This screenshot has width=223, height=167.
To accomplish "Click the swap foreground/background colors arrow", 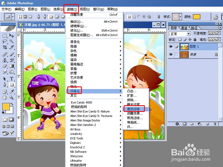I will [12, 104].
